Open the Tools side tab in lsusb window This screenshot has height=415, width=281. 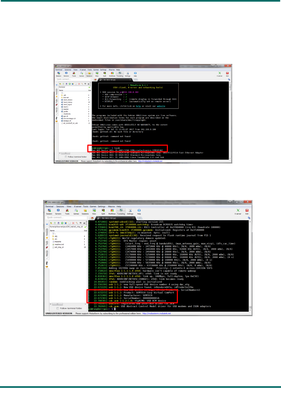[57, 102]
